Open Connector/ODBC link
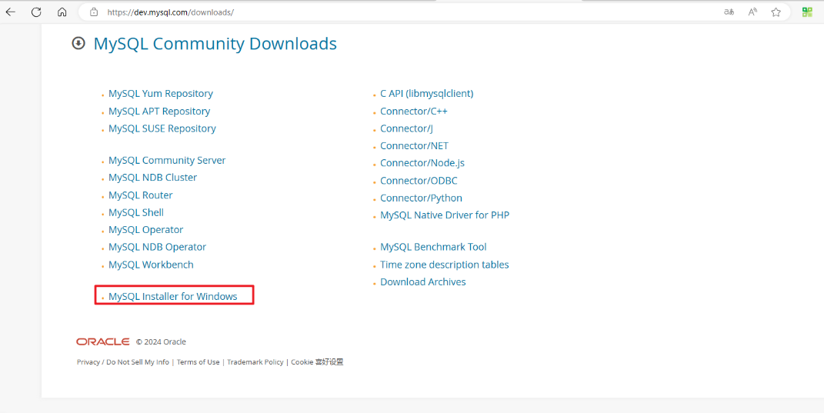This screenshot has width=824, height=413. tap(419, 181)
